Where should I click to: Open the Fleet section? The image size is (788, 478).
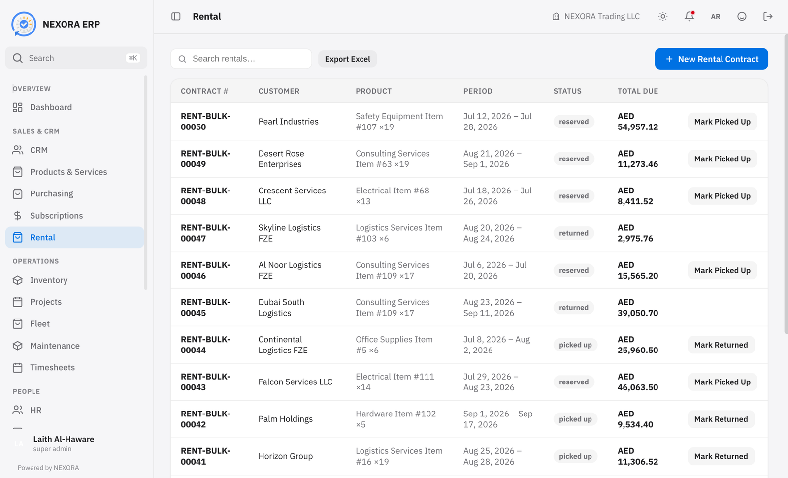click(x=75, y=324)
